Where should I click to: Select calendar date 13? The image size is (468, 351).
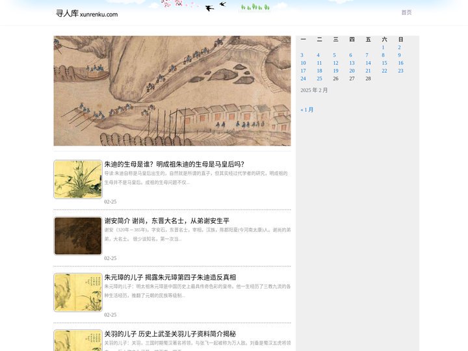point(352,63)
